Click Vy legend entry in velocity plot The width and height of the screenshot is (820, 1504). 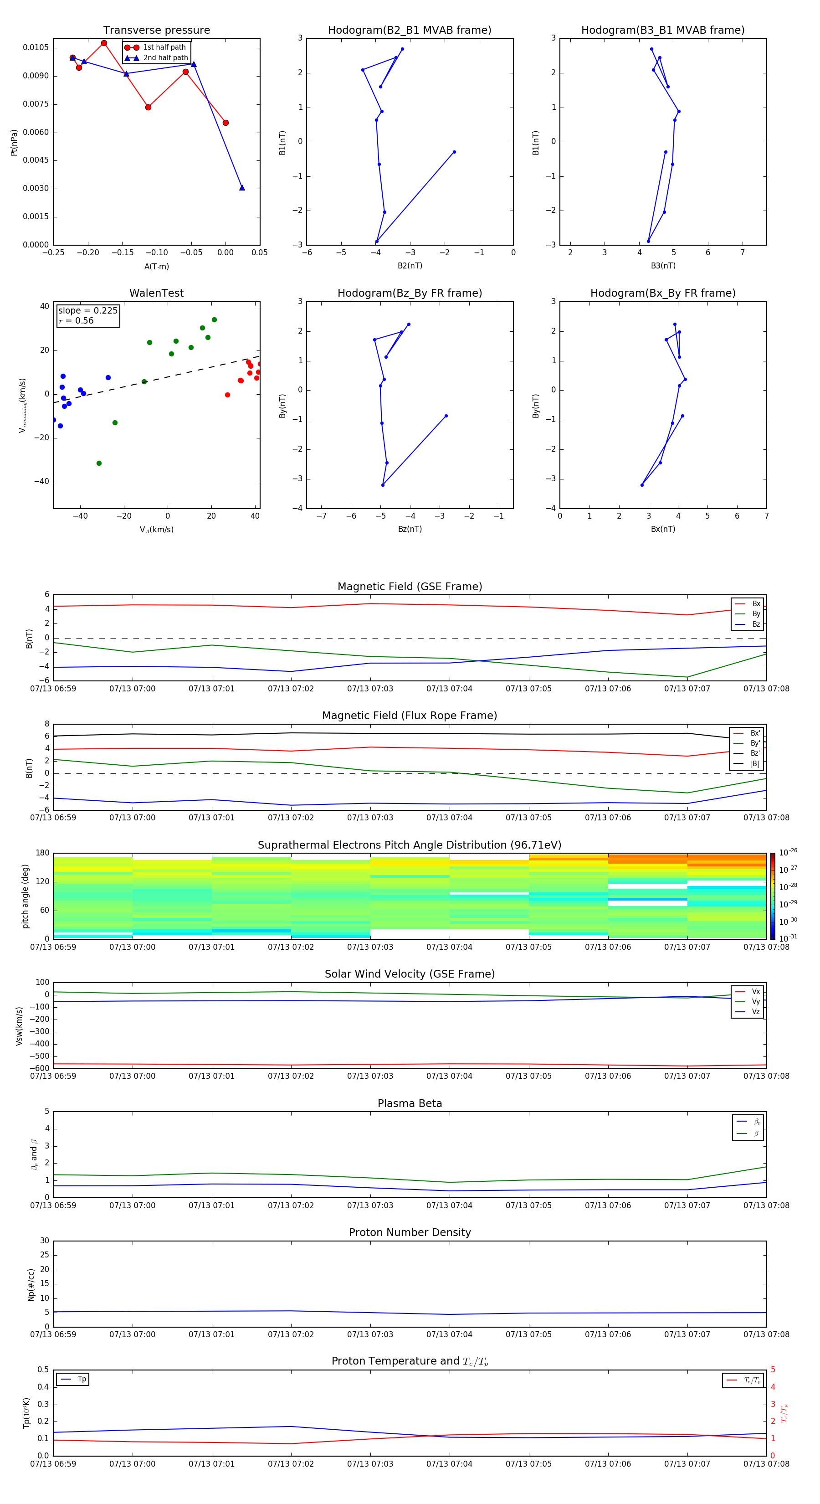click(x=748, y=1002)
